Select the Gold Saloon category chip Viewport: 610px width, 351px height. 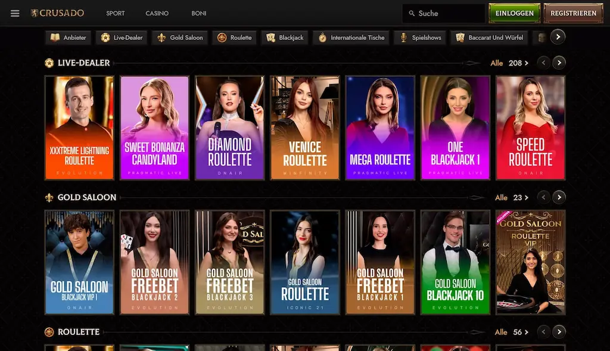click(180, 38)
